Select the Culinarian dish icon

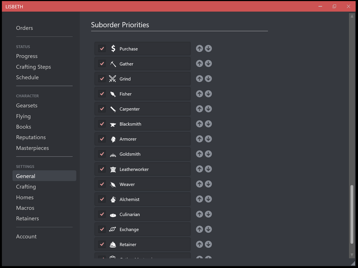tap(112, 214)
